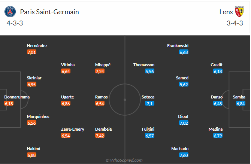Choose Skriniar's 6,95 rating box
The image size is (251, 164).
click(31, 85)
